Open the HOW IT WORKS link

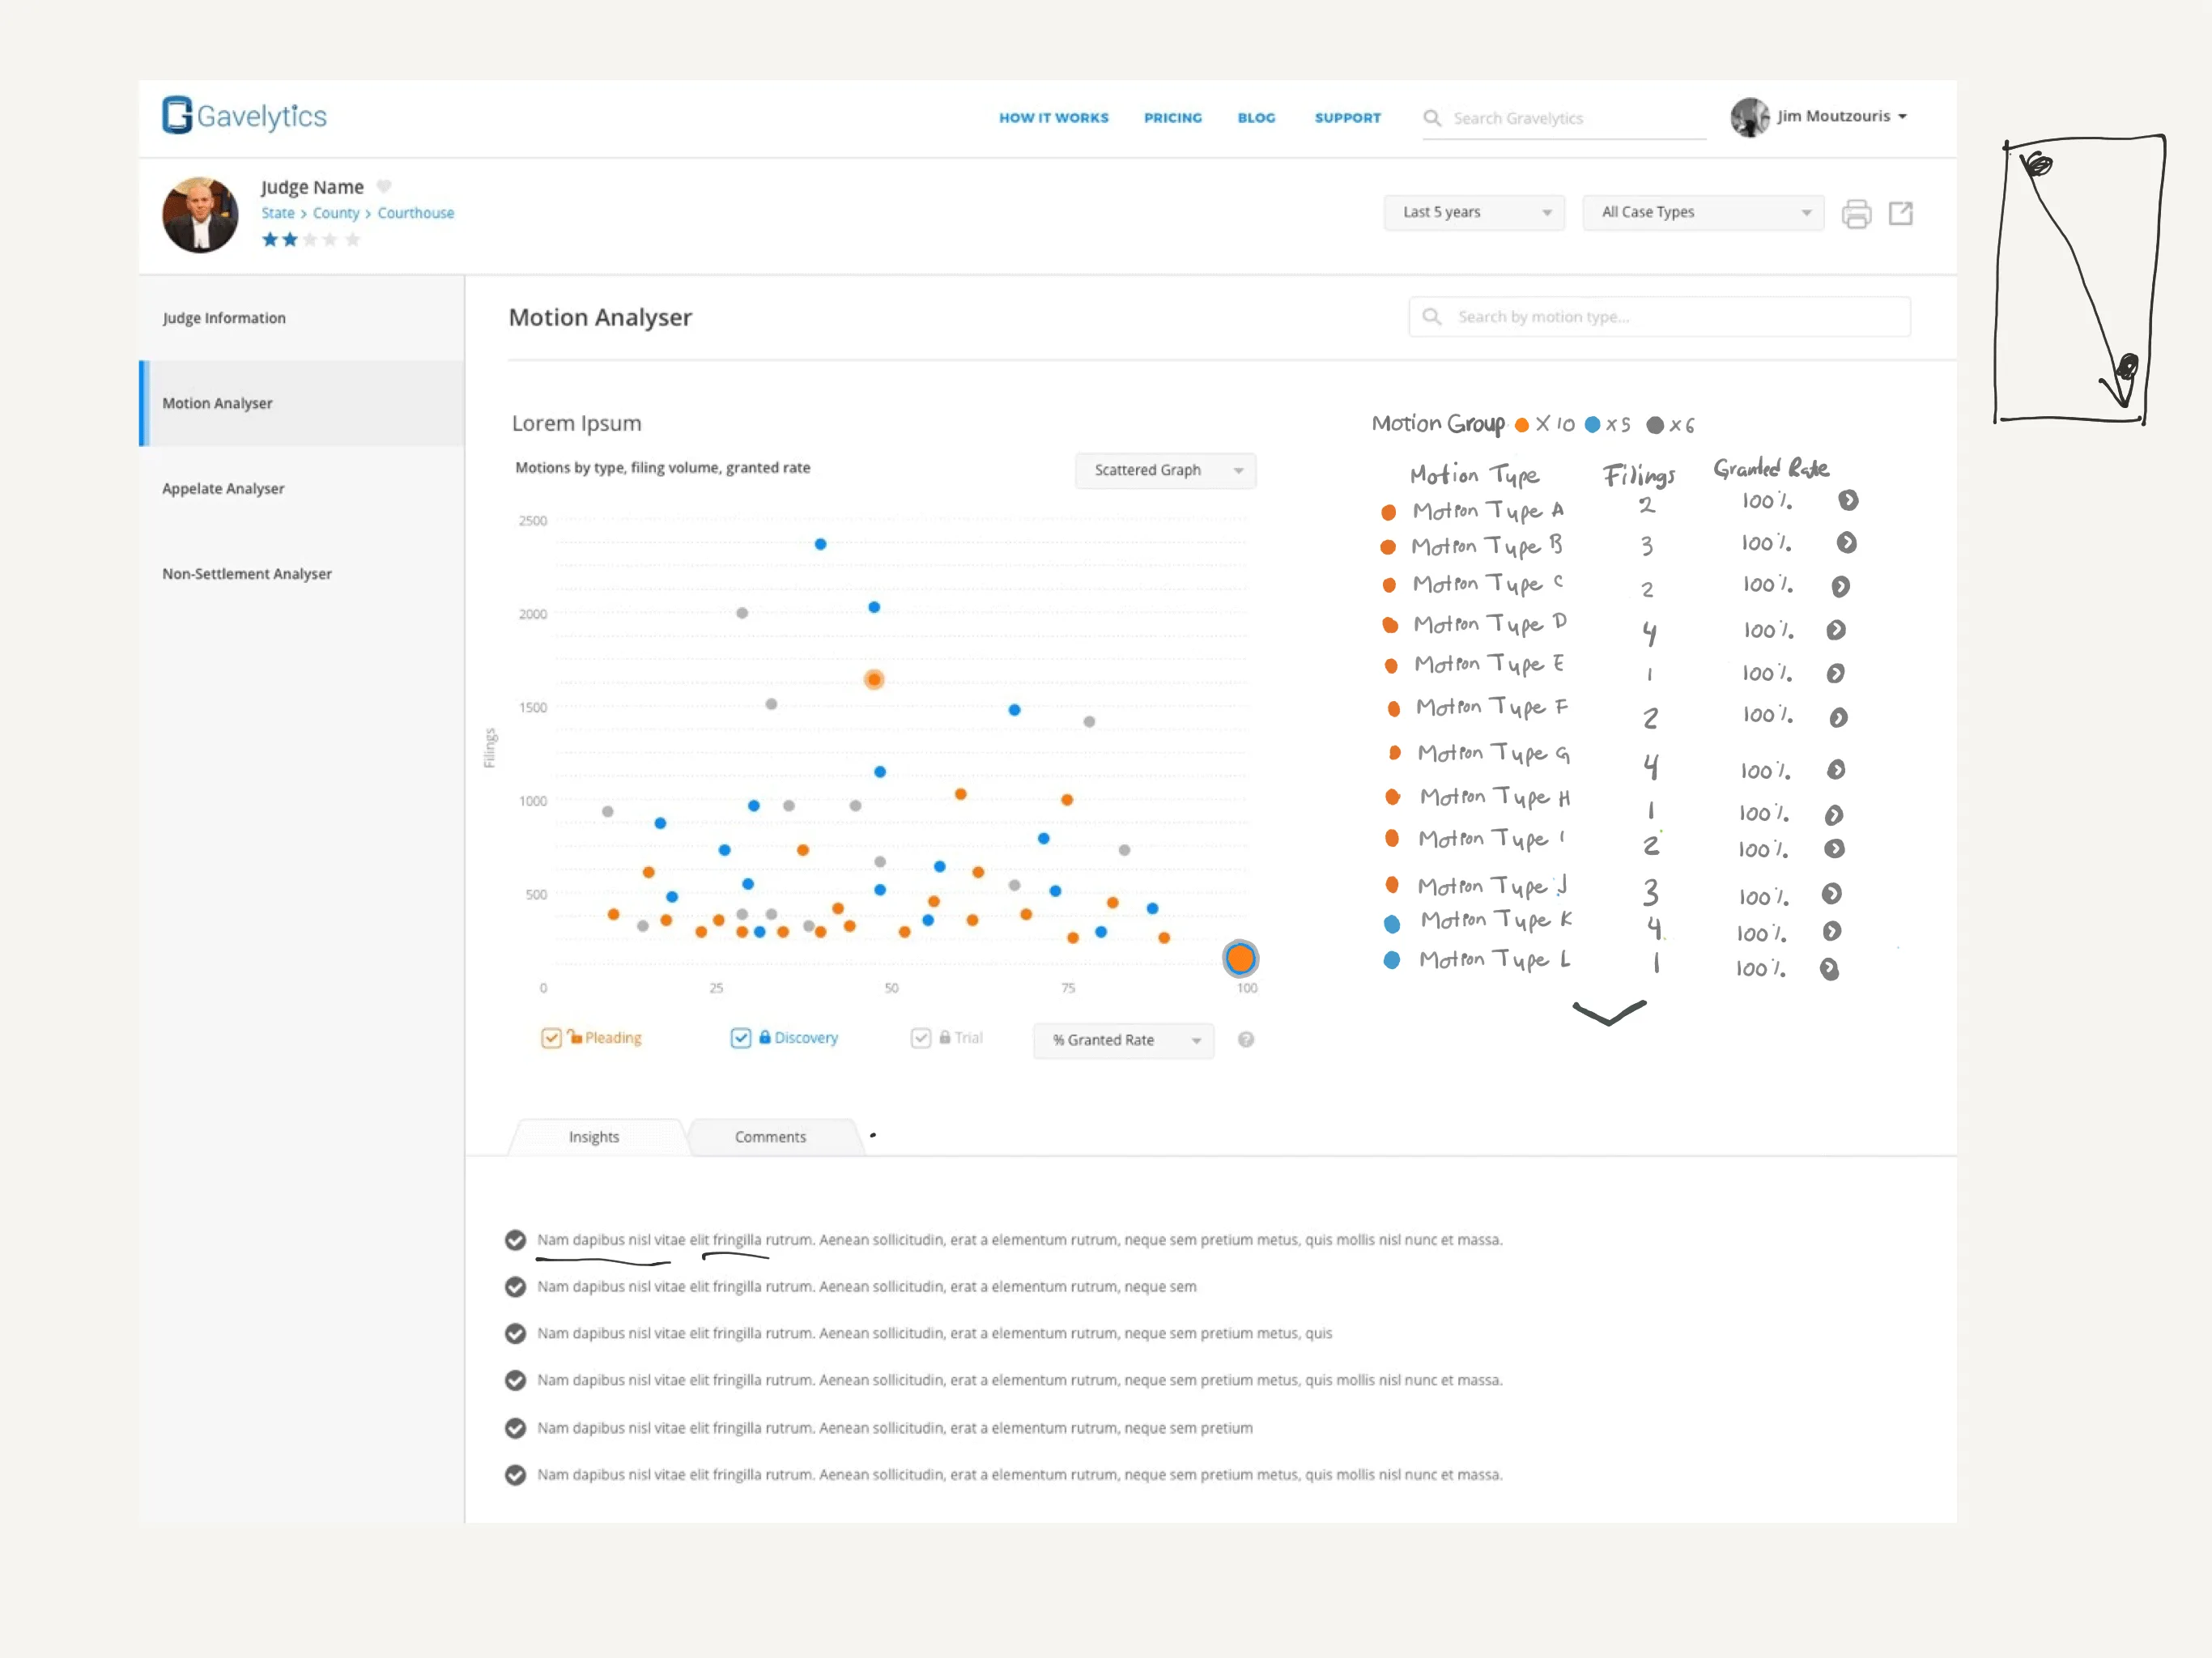1053,118
